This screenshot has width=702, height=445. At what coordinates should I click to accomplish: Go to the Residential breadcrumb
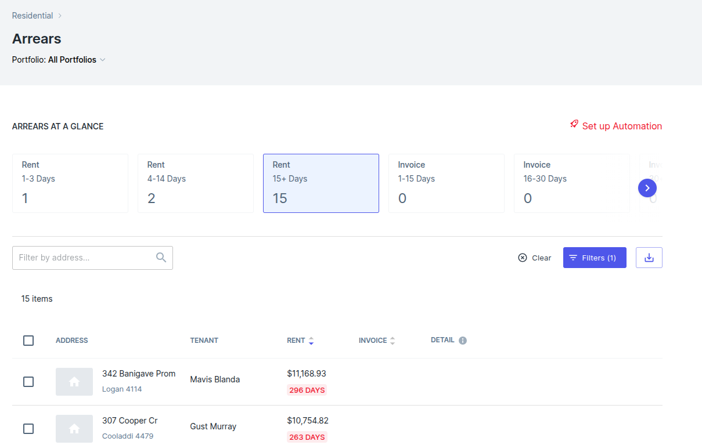tap(33, 16)
